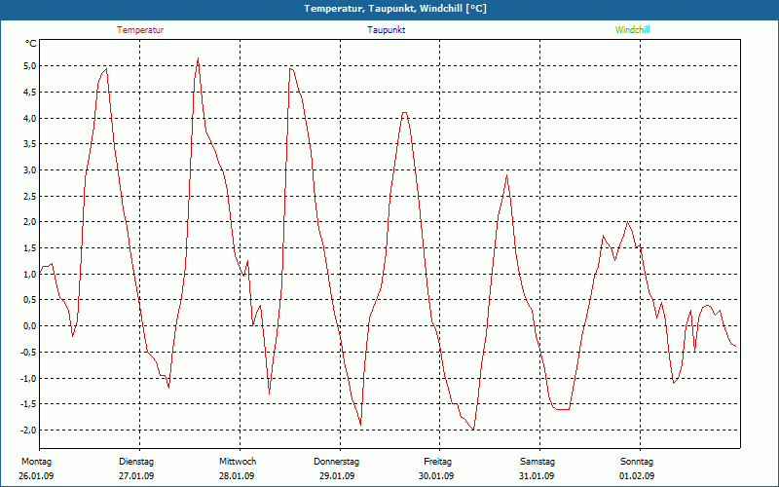
Task: Click the blue Taupunkt legend label
Action: tap(387, 30)
